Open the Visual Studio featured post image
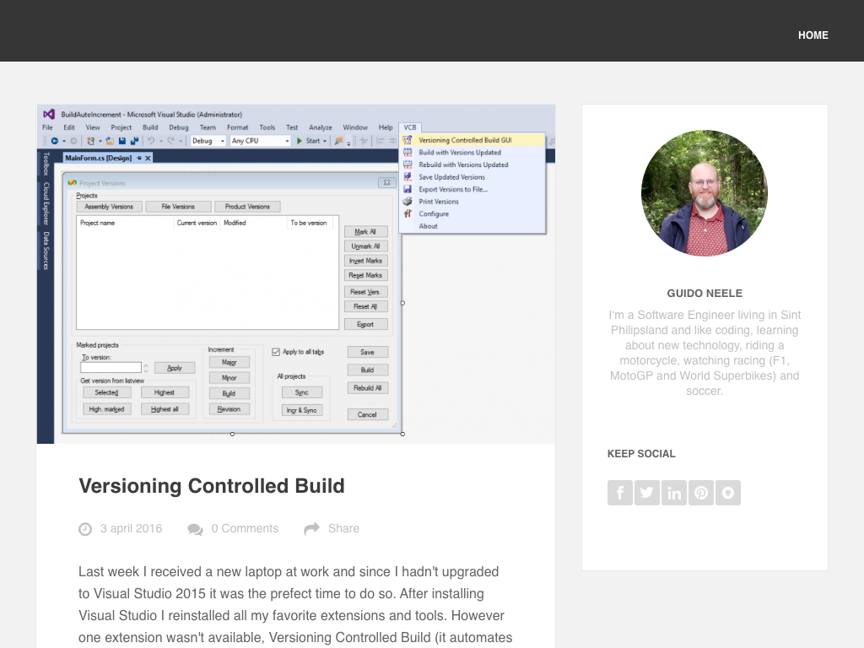The height and width of the screenshot is (648, 864). pos(296,274)
